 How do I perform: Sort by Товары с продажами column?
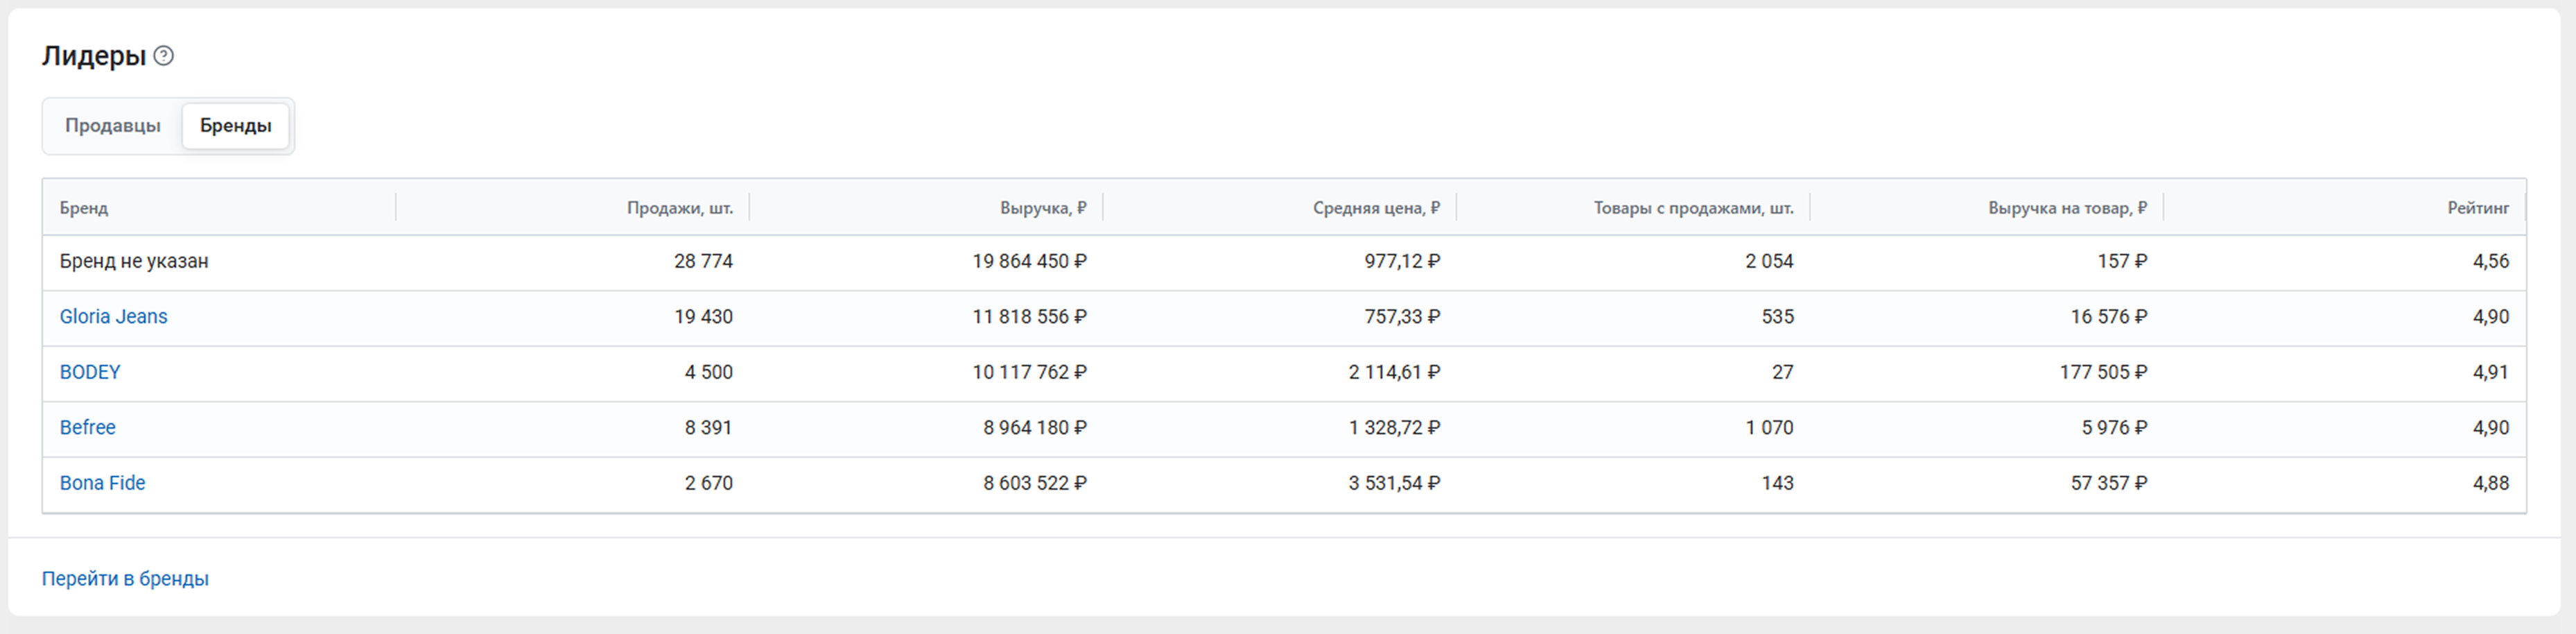coord(1693,208)
